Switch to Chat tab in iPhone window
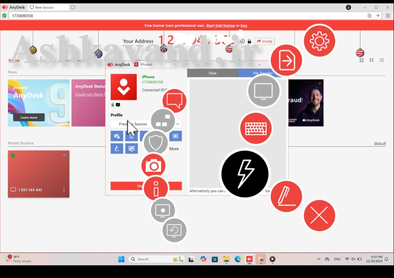This screenshot has width=394, height=278. (x=212, y=73)
